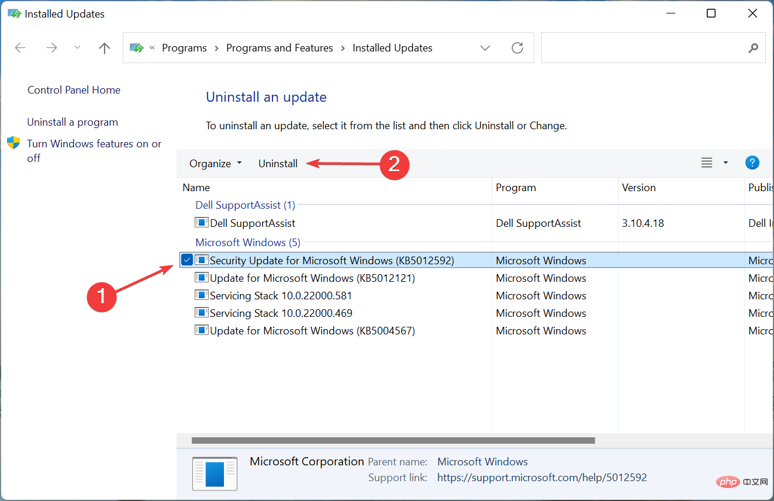
Task: Click the shield icon beside Windows features
Action: (x=13, y=143)
